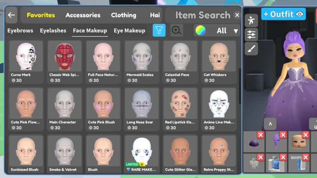The height and width of the screenshot is (178, 317).
Task: Choose the Cat Whiskers face makeup
Action: pyautogui.click(x=219, y=61)
